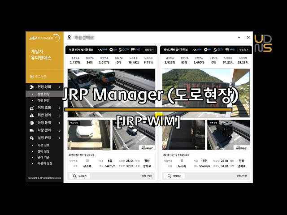The image size is (287, 215).
Task: Open the lane 1 bus and truck CCTV image
Action: pyautogui.click(x=111, y=93)
